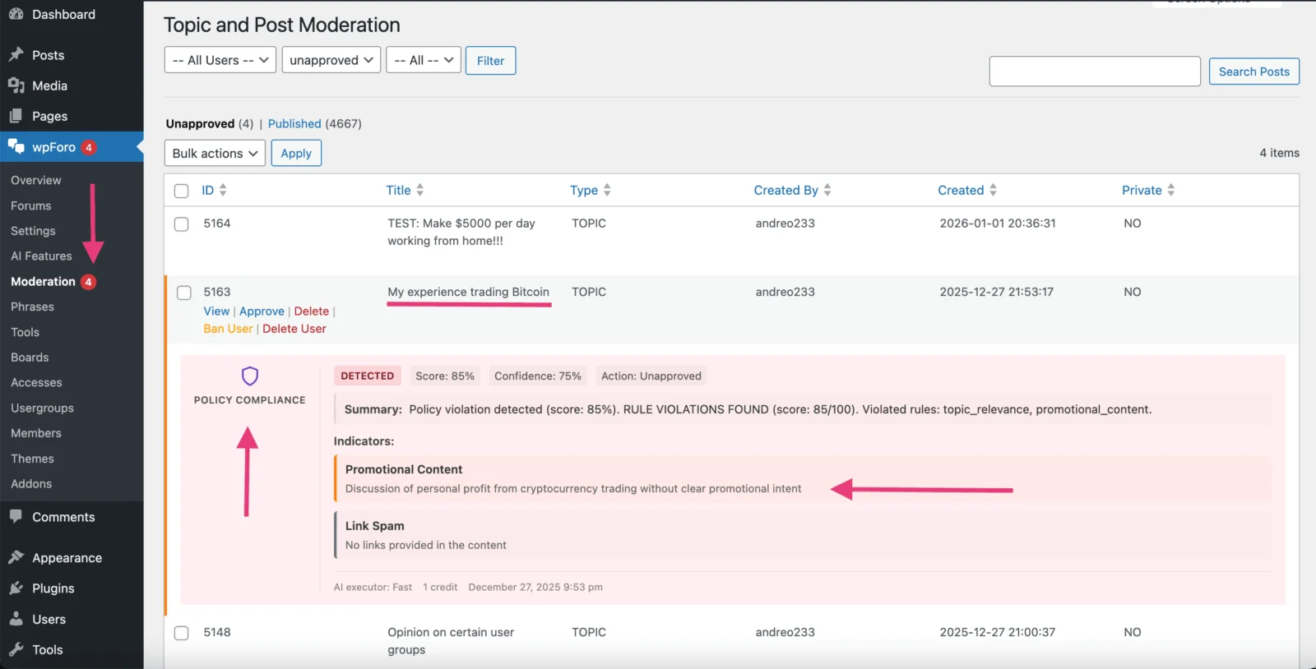Click the wpForo chat bubbles icon

(x=16, y=147)
